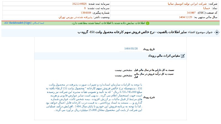Click the disclosure title about وانت 151
This screenshot has width=221, height=124.
[132, 32]
